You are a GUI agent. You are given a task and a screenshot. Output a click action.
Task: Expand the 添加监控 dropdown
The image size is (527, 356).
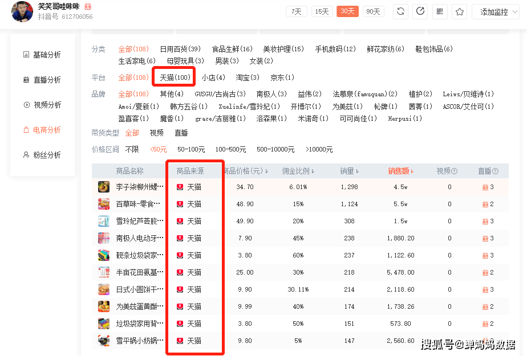coord(496,12)
